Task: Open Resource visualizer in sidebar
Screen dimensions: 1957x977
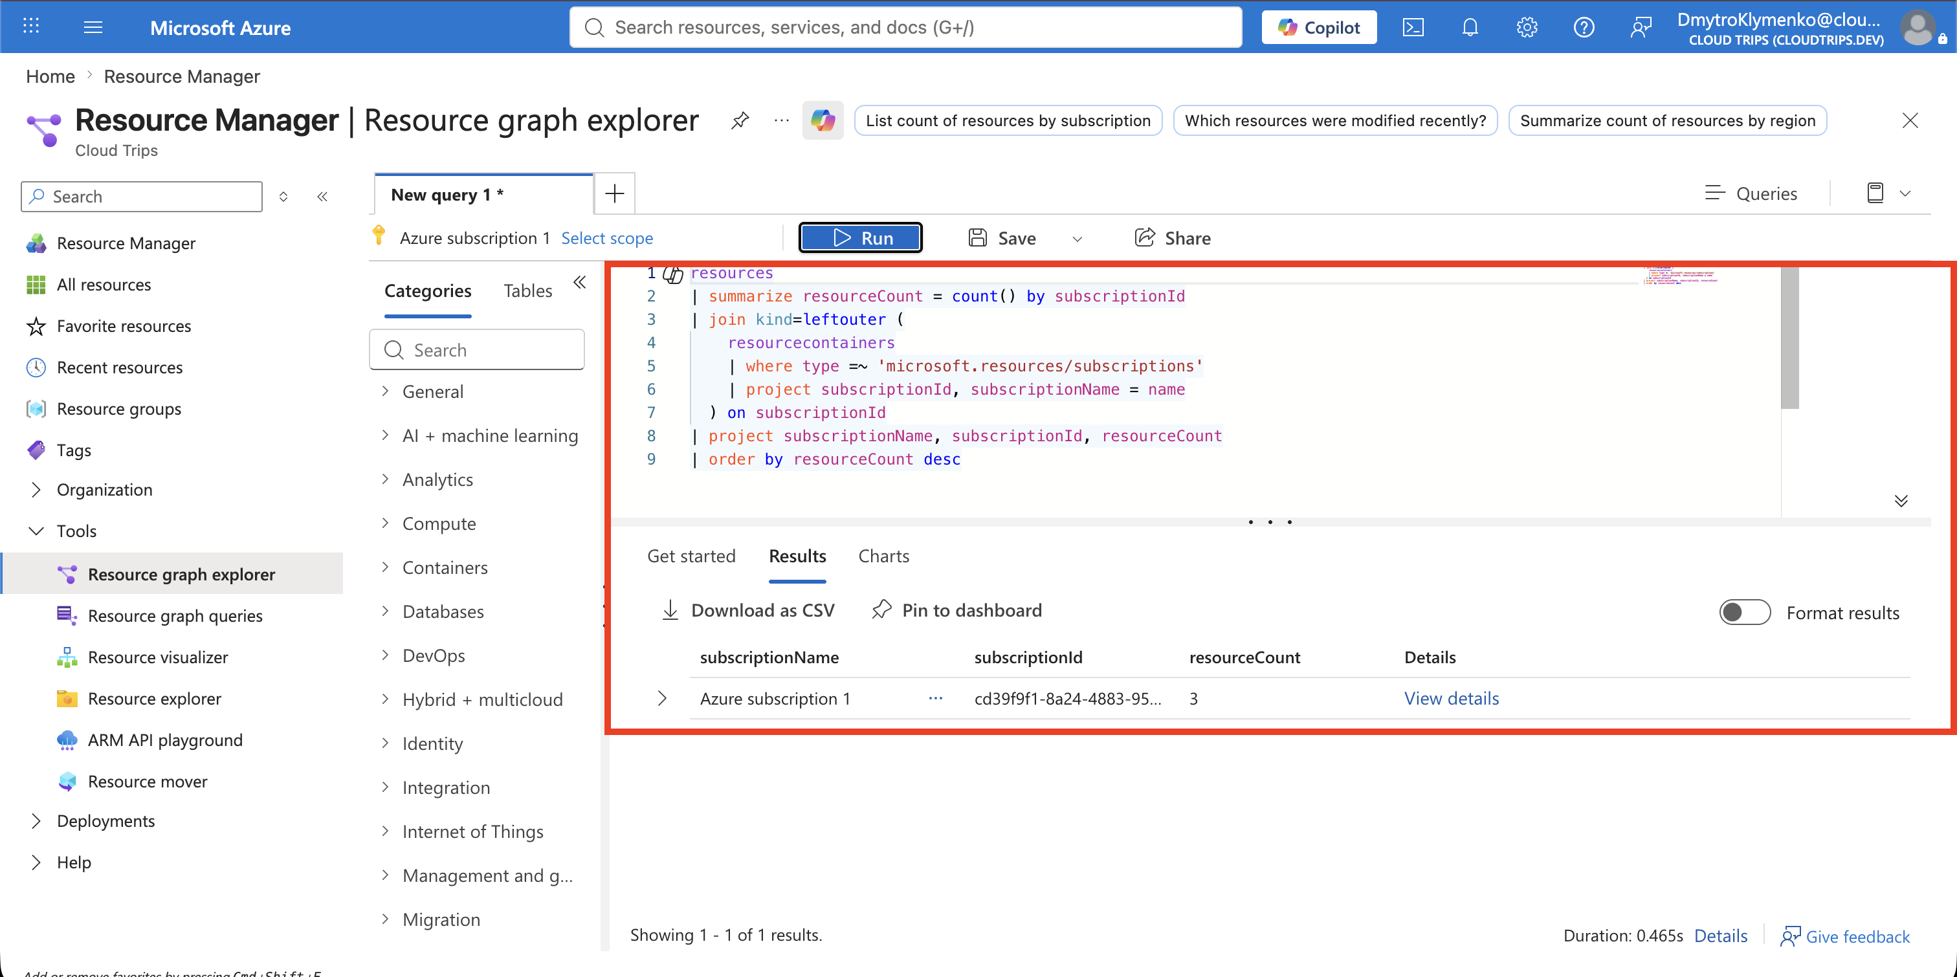Action: [157, 656]
